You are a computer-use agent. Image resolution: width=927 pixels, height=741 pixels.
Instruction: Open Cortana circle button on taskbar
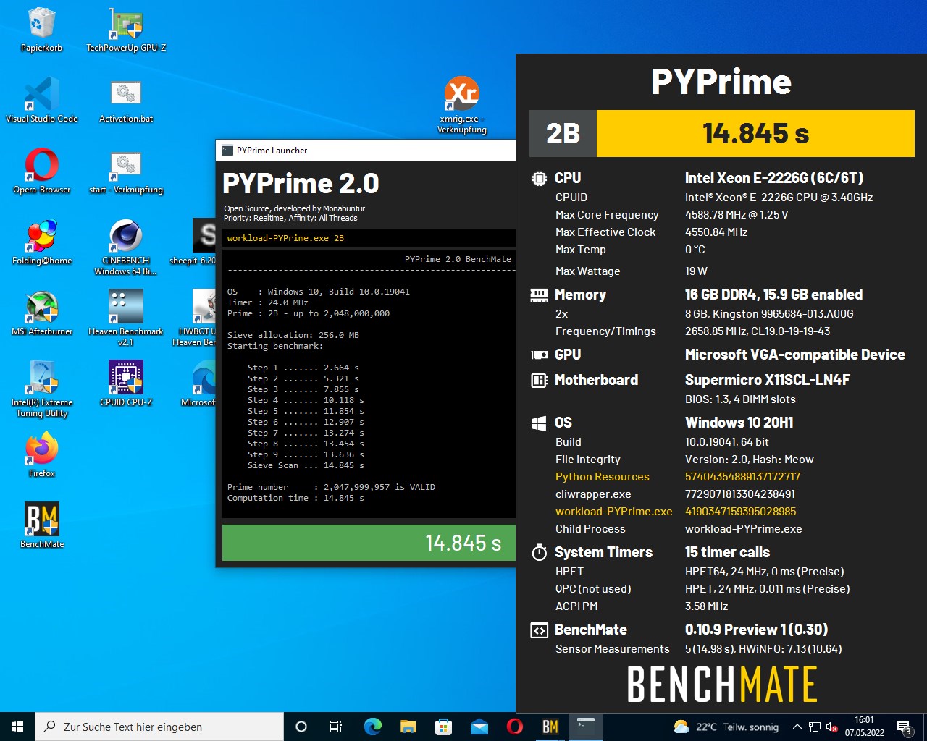pyautogui.click(x=301, y=727)
